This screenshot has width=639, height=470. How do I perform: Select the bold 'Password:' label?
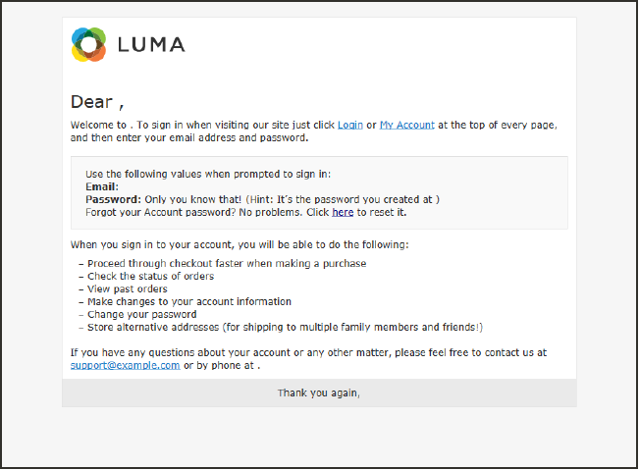114,199
